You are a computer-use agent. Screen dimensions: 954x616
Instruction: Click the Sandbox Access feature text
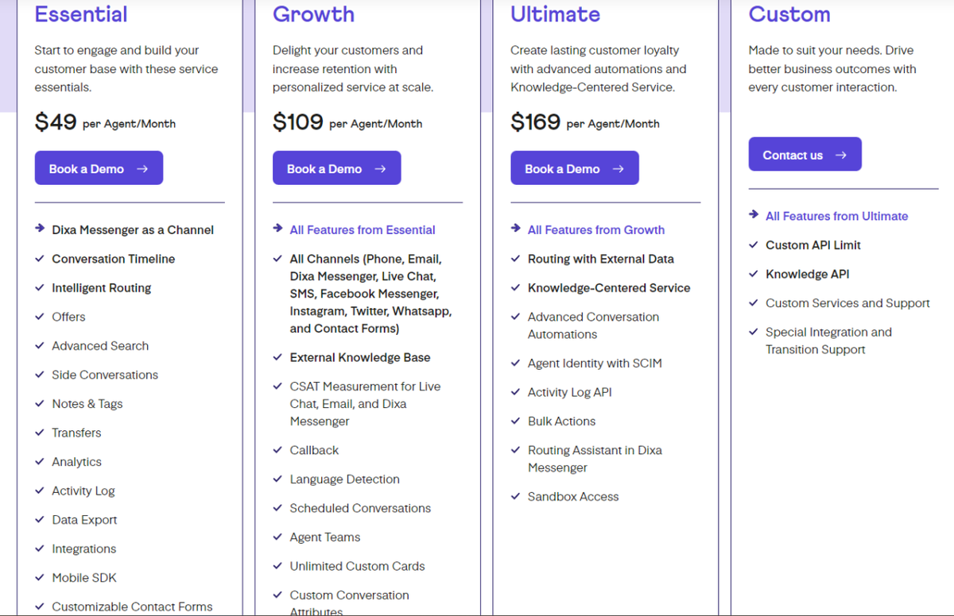[573, 497]
